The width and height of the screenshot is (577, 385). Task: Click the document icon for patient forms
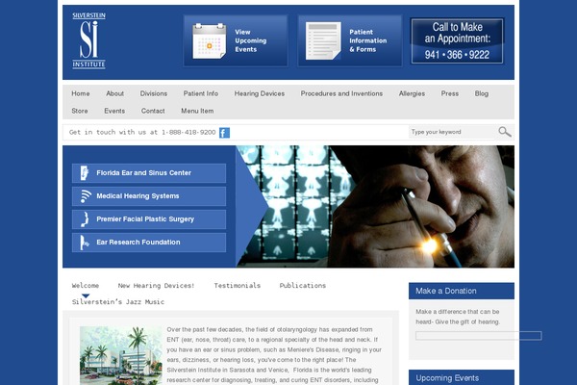[x=323, y=40]
